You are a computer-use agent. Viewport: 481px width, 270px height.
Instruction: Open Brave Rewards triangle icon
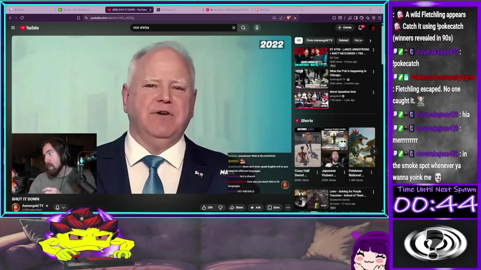[x=295, y=18]
